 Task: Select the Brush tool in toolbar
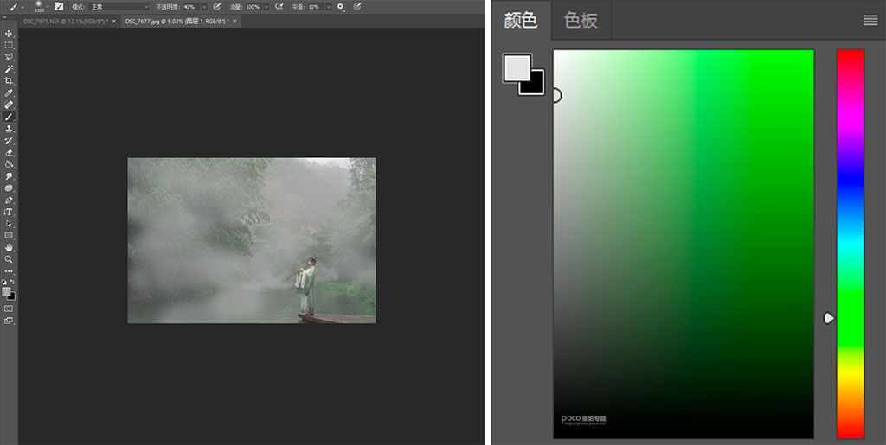coord(9,117)
